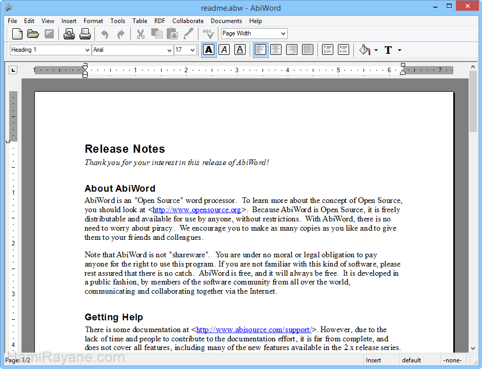This screenshot has width=482, height=369.
Task: Open the Table menu
Action: [x=140, y=21]
